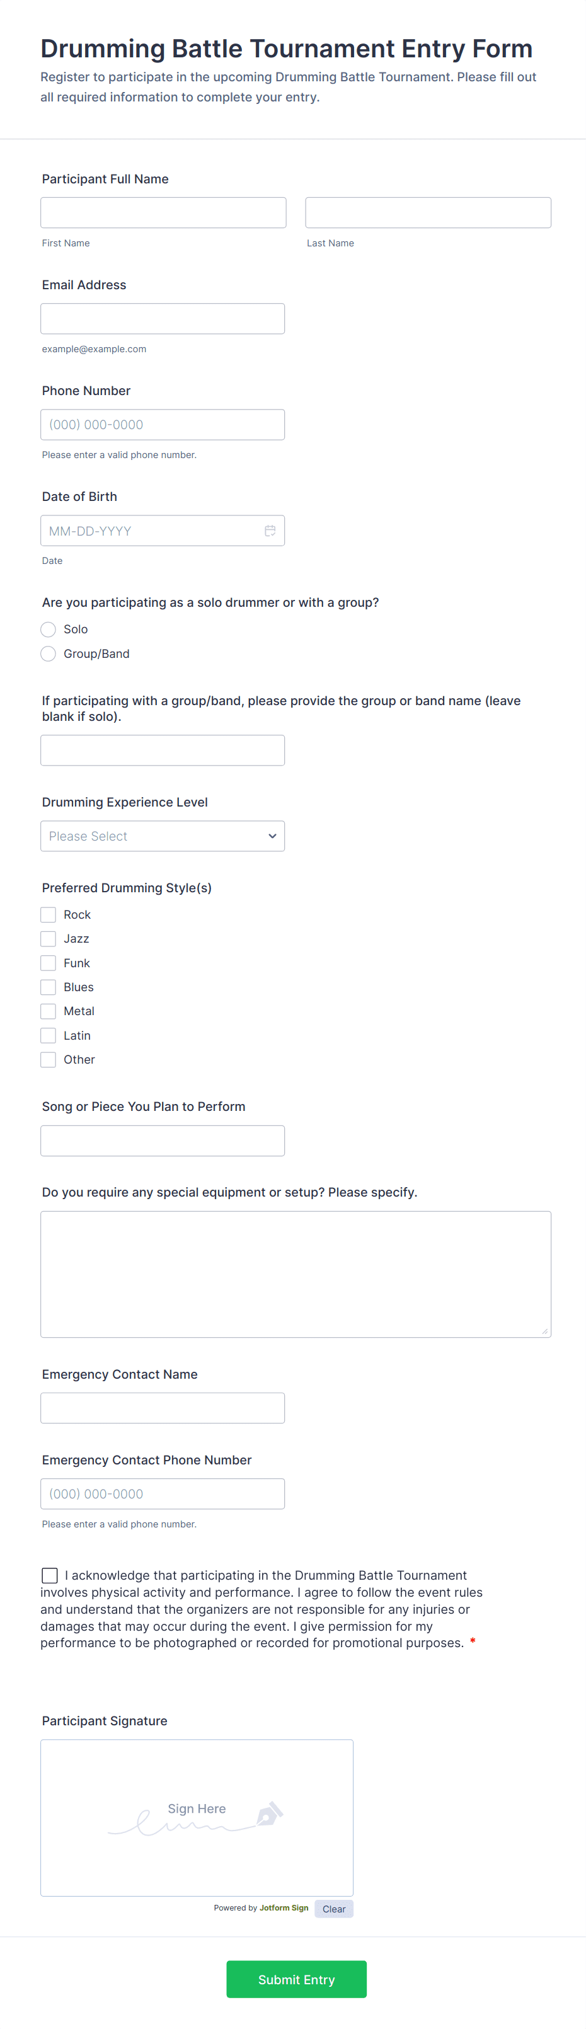This screenshot has width=586, height=2029.
Task: Tick the Jazz checkbox
Action: pos(49,939)
